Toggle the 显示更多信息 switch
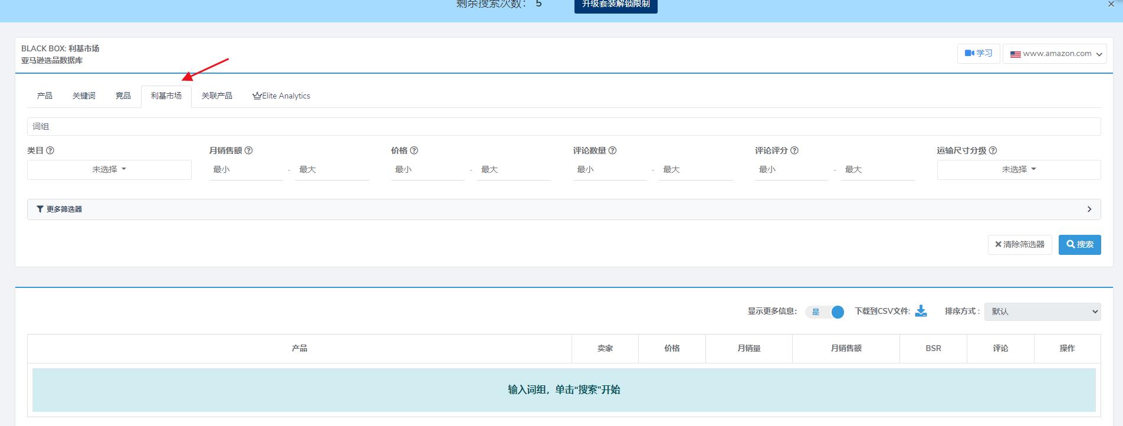This screenshot has width=1123, height=426. (825, 312)
